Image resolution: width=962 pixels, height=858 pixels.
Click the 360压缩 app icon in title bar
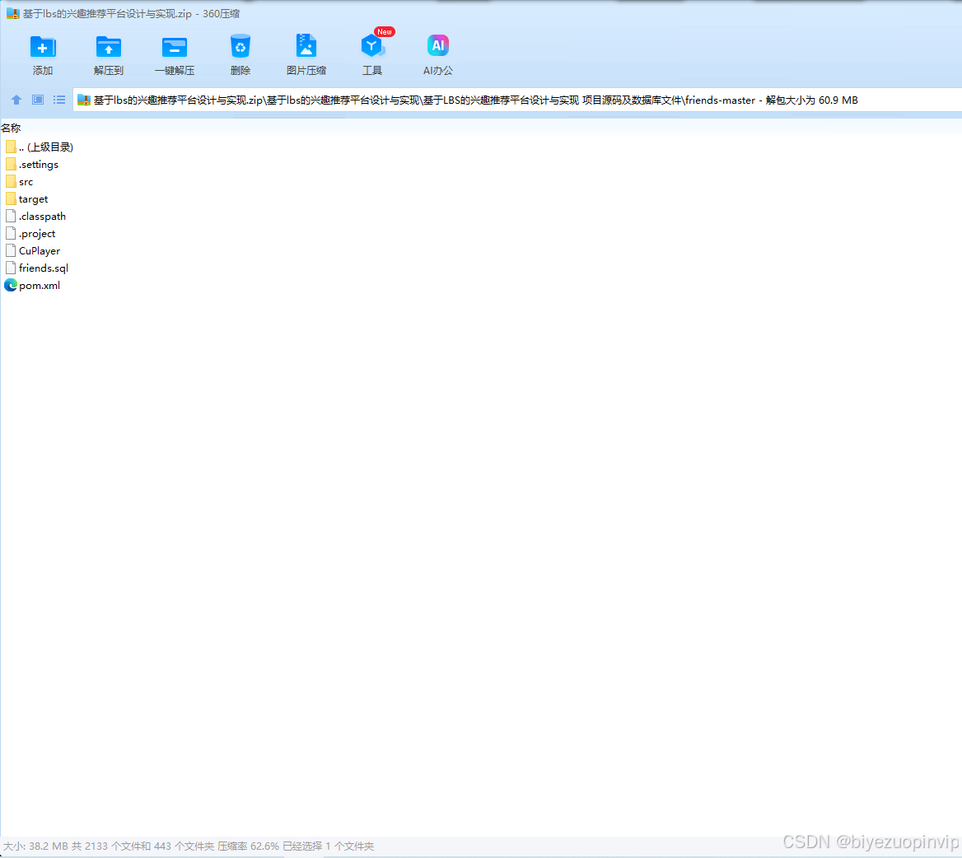pyautogui.click(x=13, y=13)
